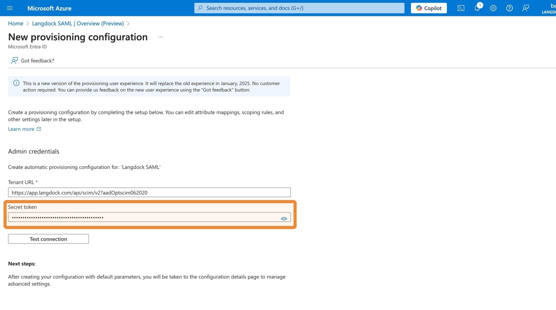Image resolution: width=556 pixels, height=310 pixels.
Task: Click the Got feedback? button
Action: click(x=33, y=60)
